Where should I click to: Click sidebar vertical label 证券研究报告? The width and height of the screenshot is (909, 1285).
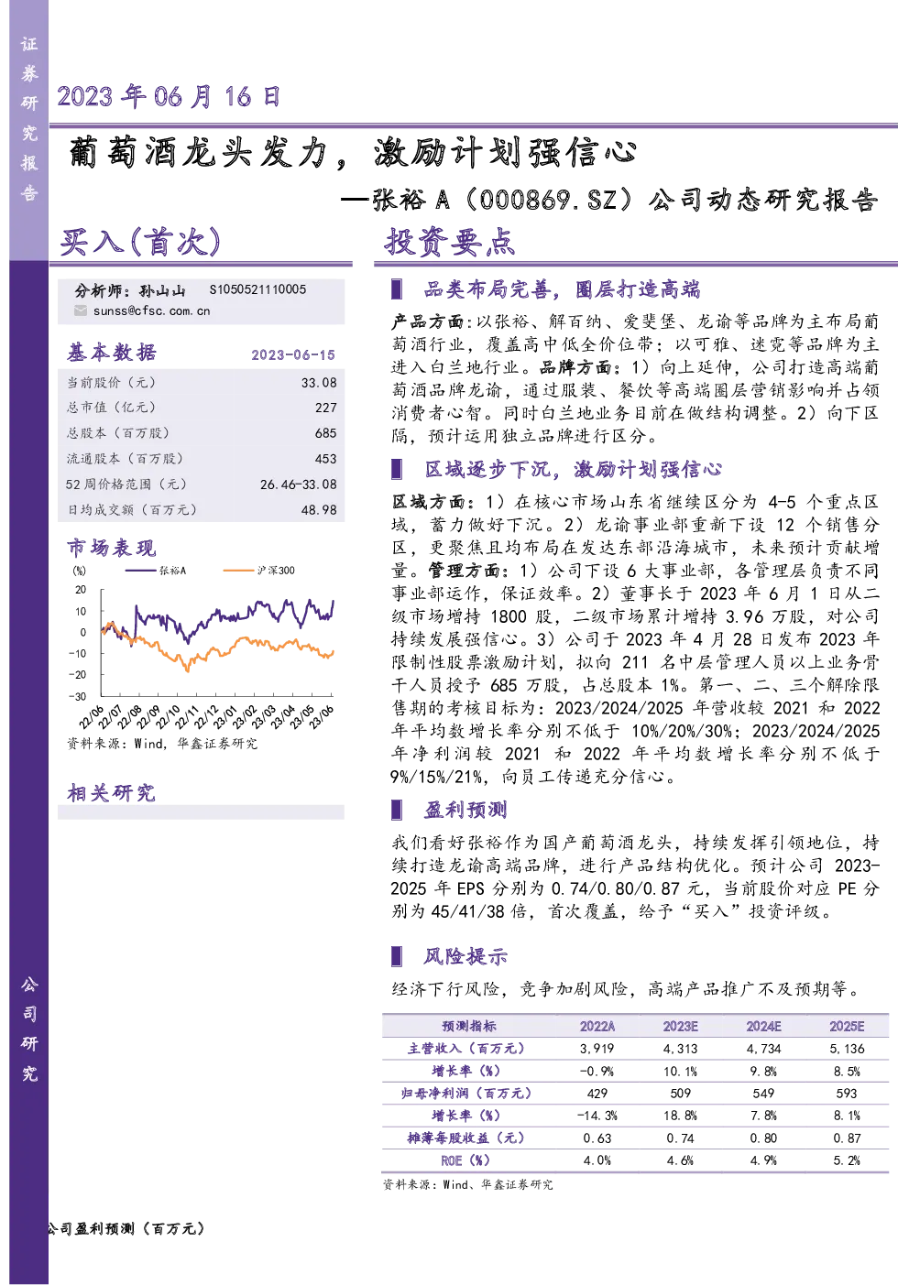click(29, 118)
